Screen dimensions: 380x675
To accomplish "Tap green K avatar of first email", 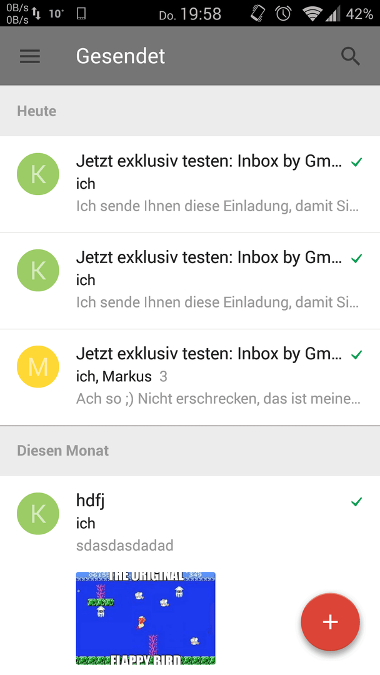I will tap(38, 174).
